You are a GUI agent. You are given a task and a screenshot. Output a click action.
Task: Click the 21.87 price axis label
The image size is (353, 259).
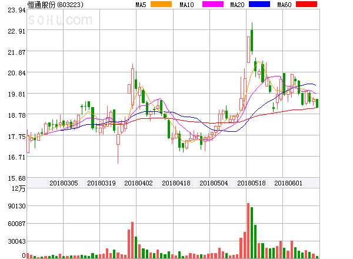16,52
